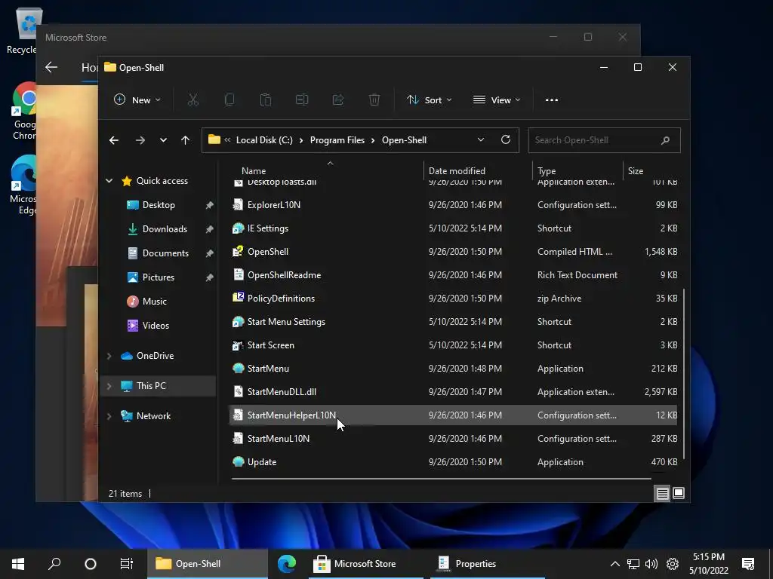Navigate to Local Disk (C:) breadcrumb
773x579 pixels.
tap(264, 139)
